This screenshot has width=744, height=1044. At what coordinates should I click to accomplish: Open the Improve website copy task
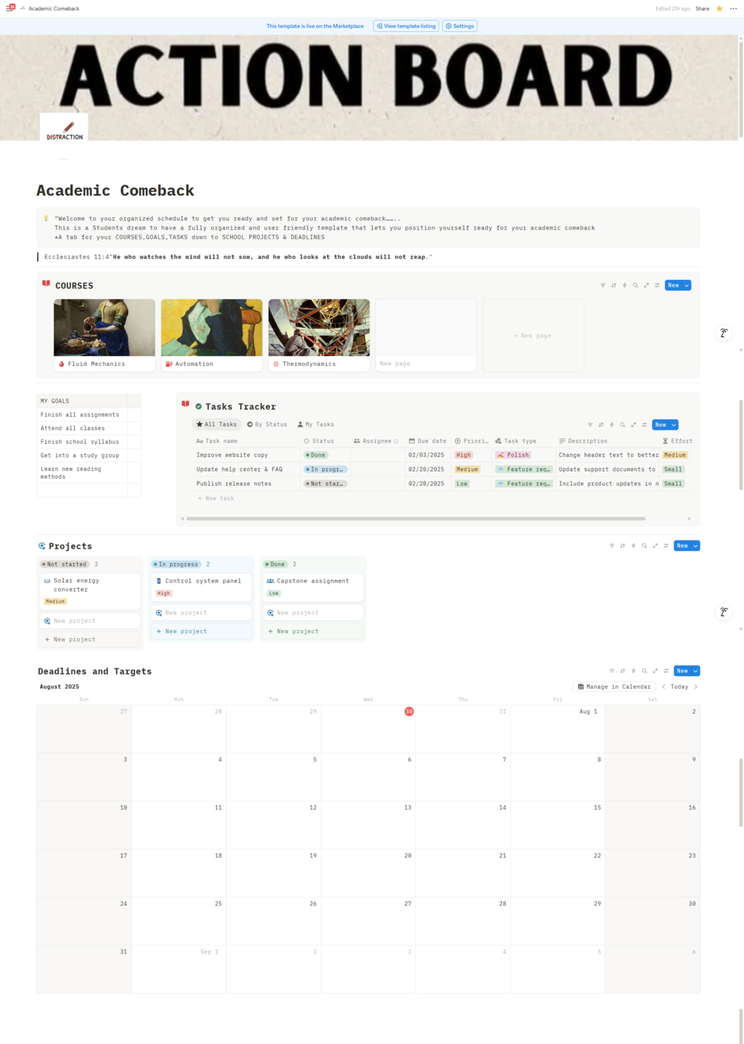tap(232, 455)
